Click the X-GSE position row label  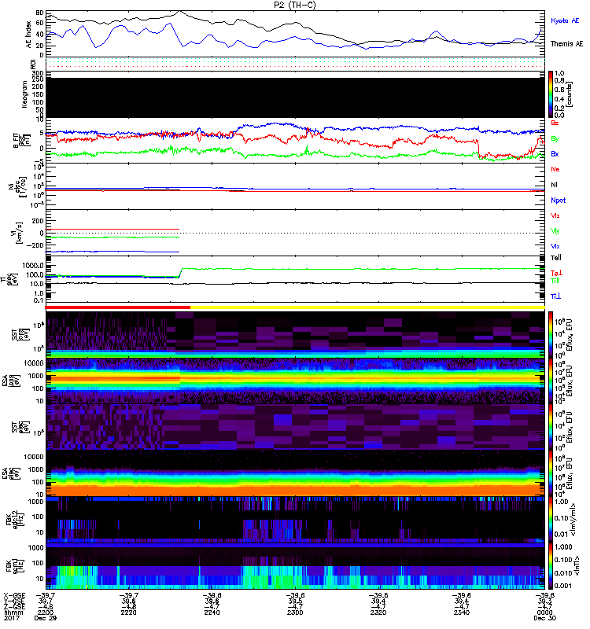pos(14,596)
